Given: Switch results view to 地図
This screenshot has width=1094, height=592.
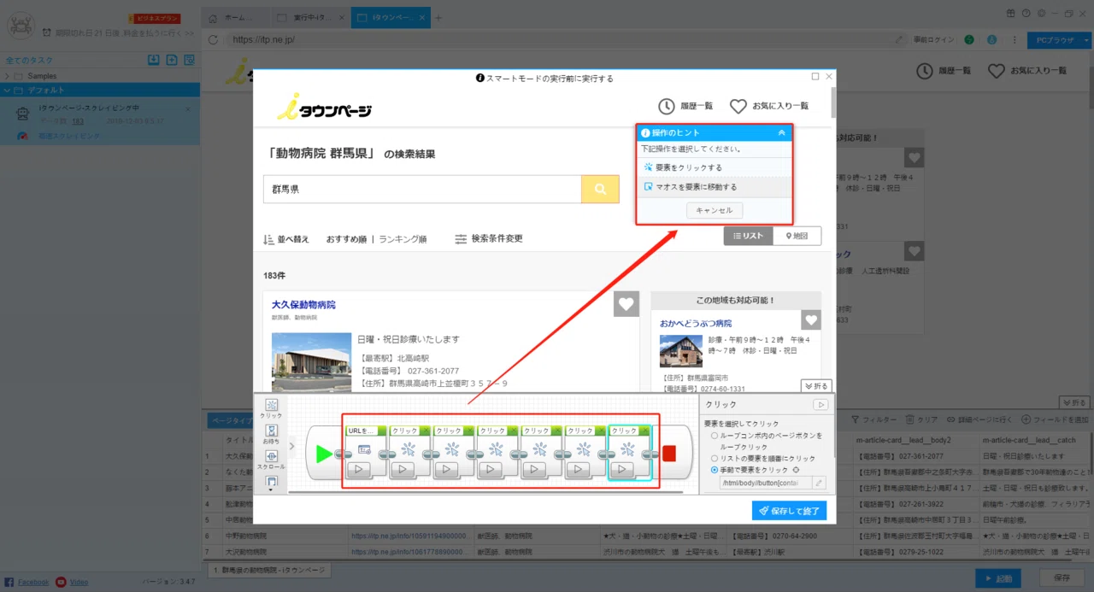Looking at the screenshot, I should [797, 236].
